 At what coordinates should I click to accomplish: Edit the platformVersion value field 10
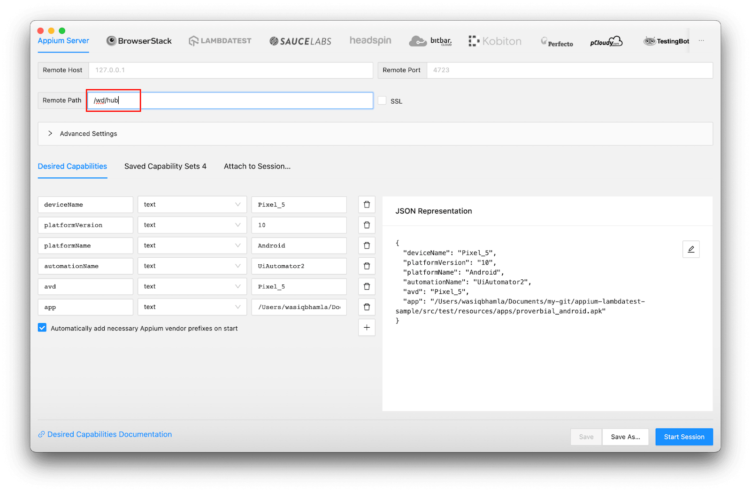(x=299, y=225)
